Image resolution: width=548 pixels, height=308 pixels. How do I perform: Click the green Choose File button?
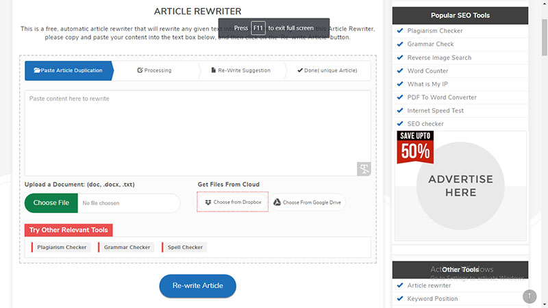pyautogui.click(x=51, y=203)
